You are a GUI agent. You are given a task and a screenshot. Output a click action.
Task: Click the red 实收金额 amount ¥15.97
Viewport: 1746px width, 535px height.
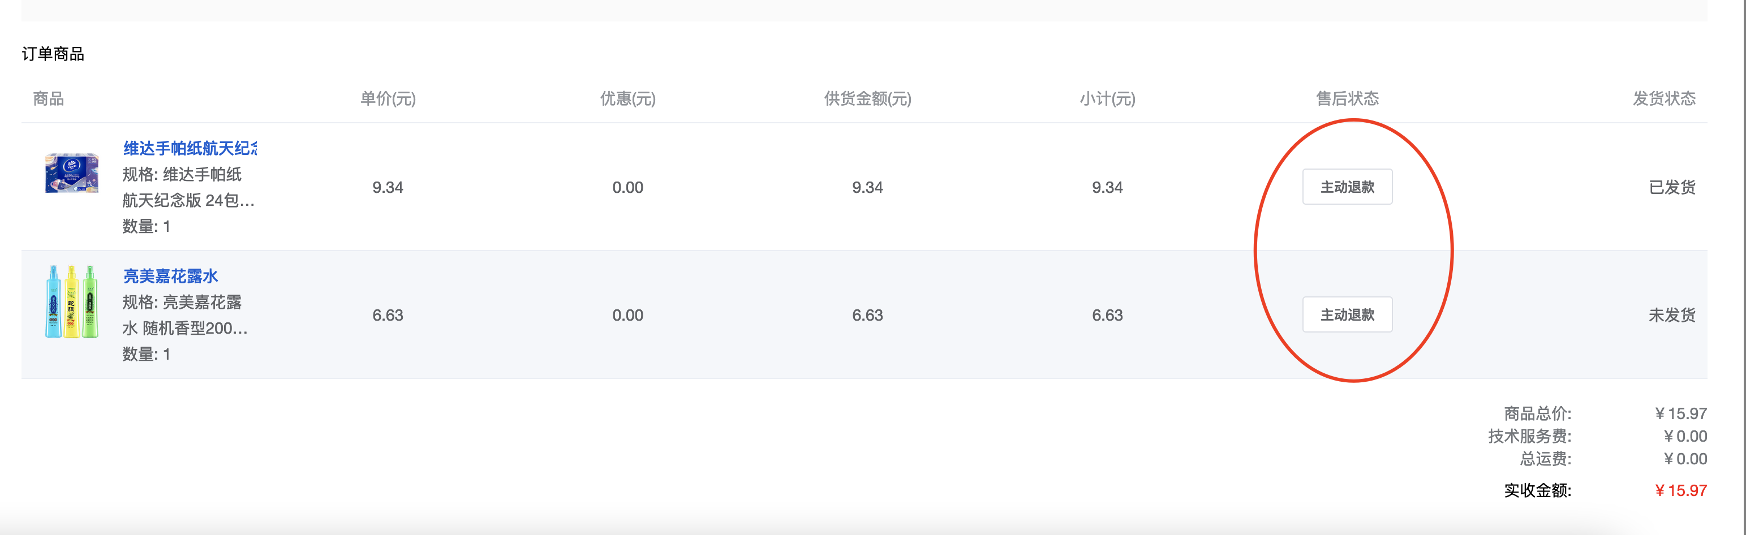point(1680,490)
